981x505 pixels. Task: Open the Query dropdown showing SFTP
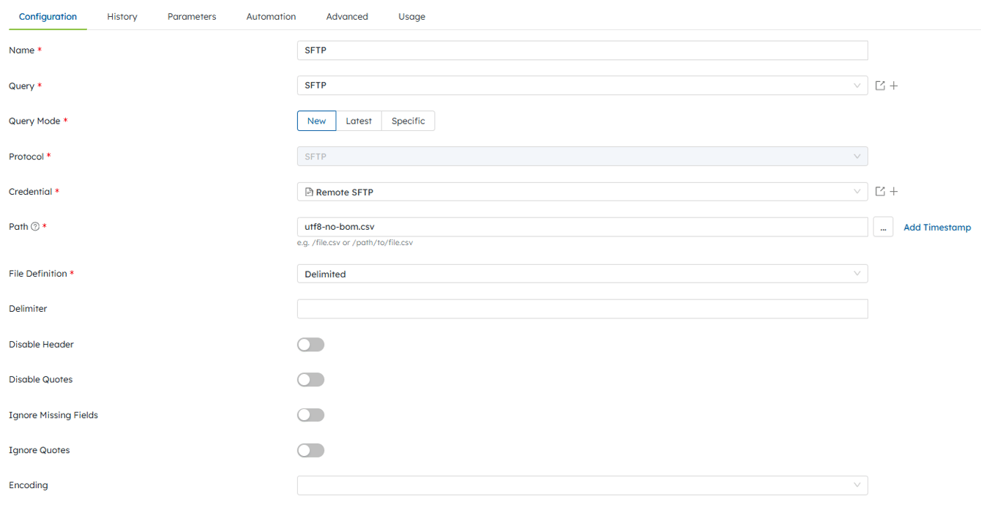coord(582,86)
